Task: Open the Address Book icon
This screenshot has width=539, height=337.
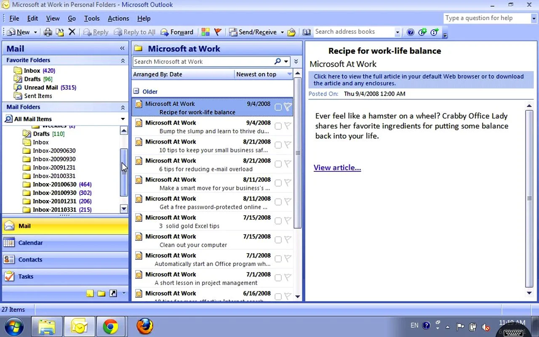Action: point(307,32)
